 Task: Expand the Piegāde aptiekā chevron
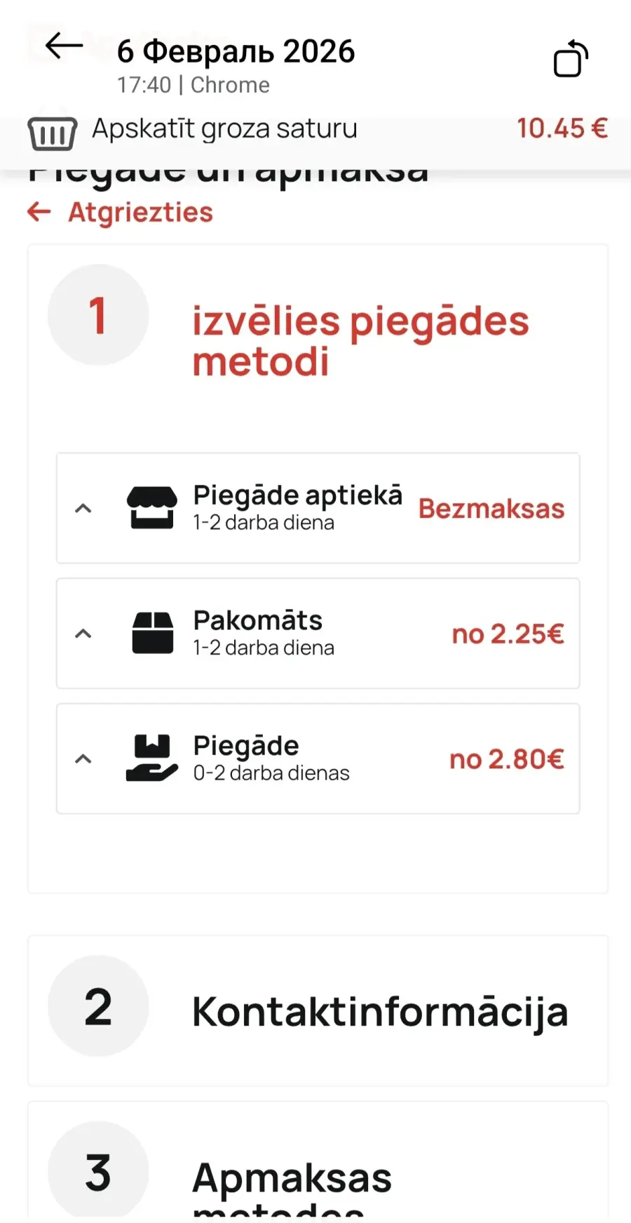click(83, 508)
